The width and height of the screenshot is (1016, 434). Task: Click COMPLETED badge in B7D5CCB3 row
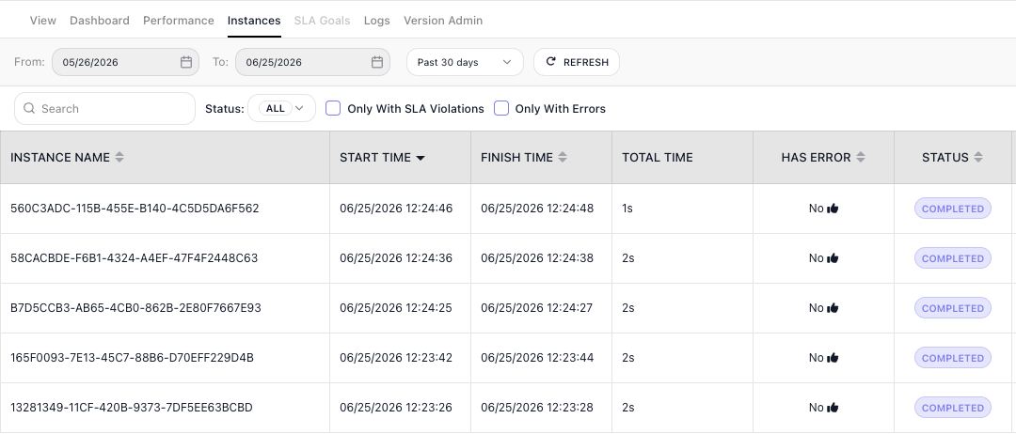(952, 308)
